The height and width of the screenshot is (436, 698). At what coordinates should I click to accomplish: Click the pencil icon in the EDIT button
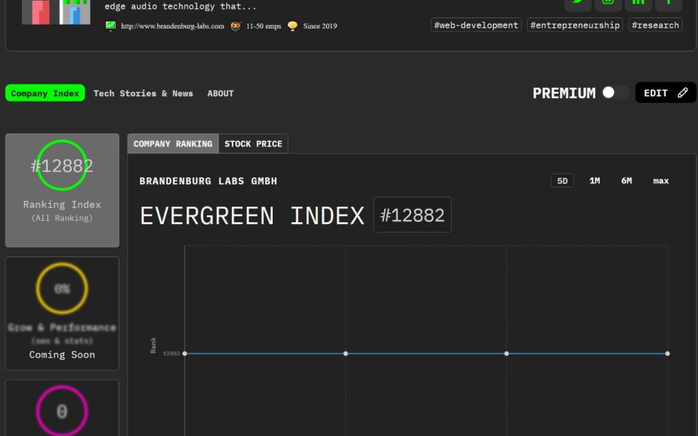tap(683, 92)
